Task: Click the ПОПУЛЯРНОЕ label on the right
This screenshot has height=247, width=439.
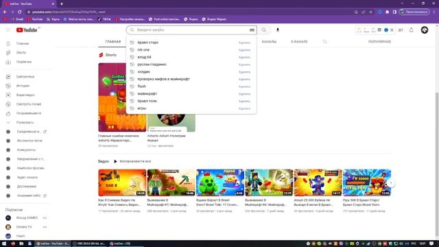Action: point(379,42)
